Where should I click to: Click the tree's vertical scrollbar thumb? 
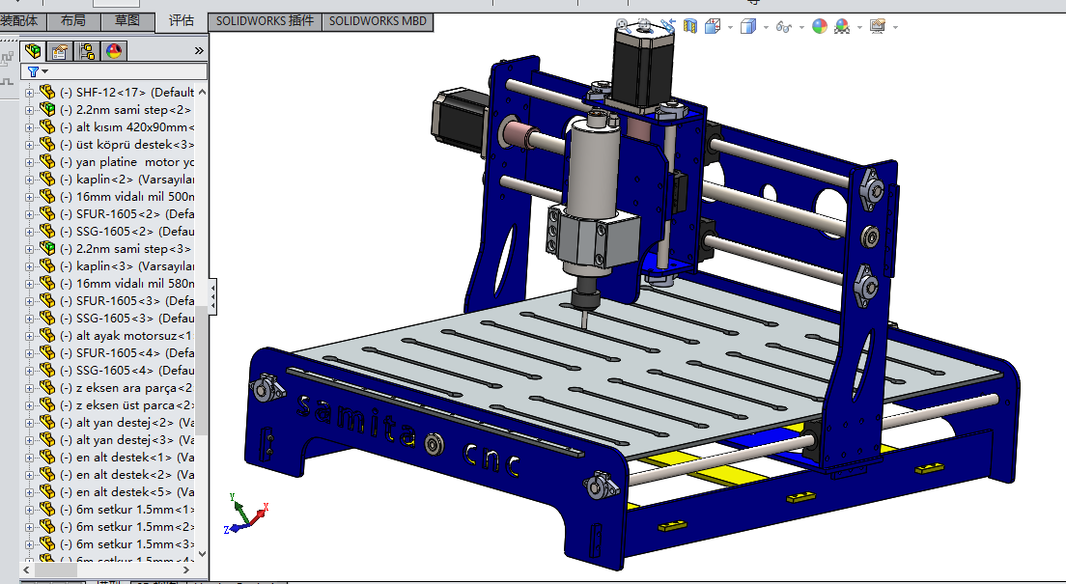tap(201, 371)
